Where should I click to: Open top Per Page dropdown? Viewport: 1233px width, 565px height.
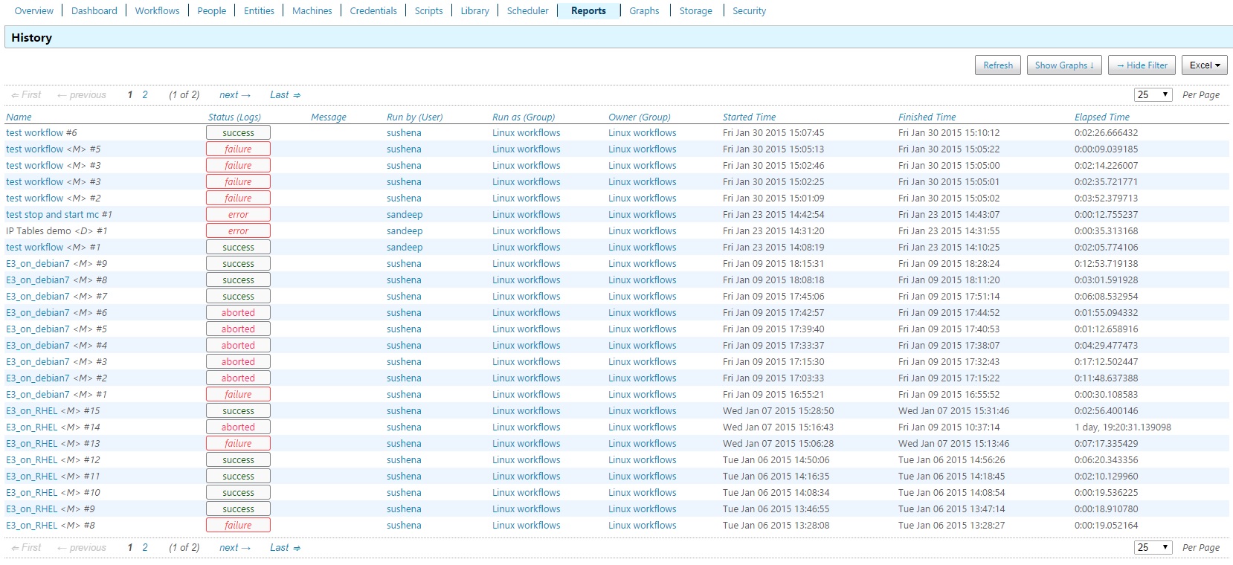(x=1153, y=94)
